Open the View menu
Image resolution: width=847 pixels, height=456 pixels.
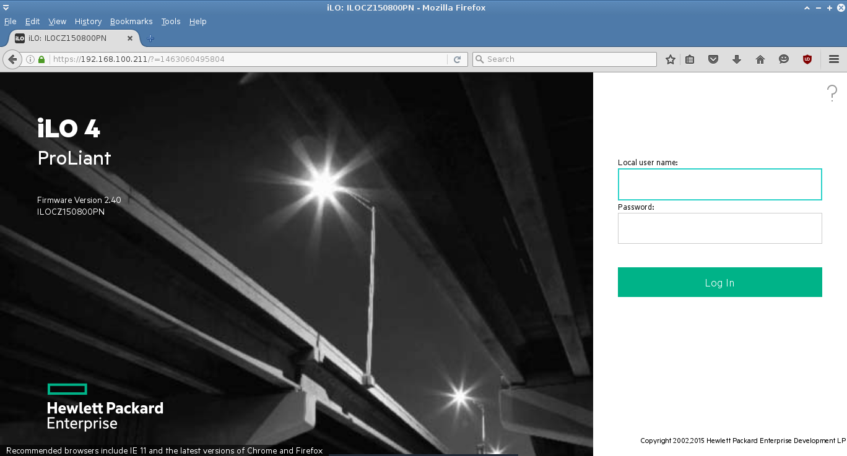57,21
